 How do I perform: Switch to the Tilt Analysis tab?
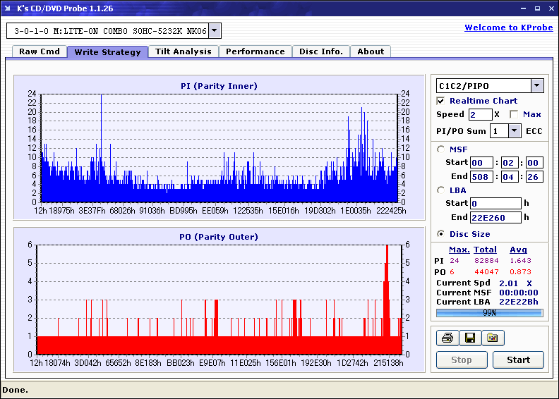pos(183,51)
